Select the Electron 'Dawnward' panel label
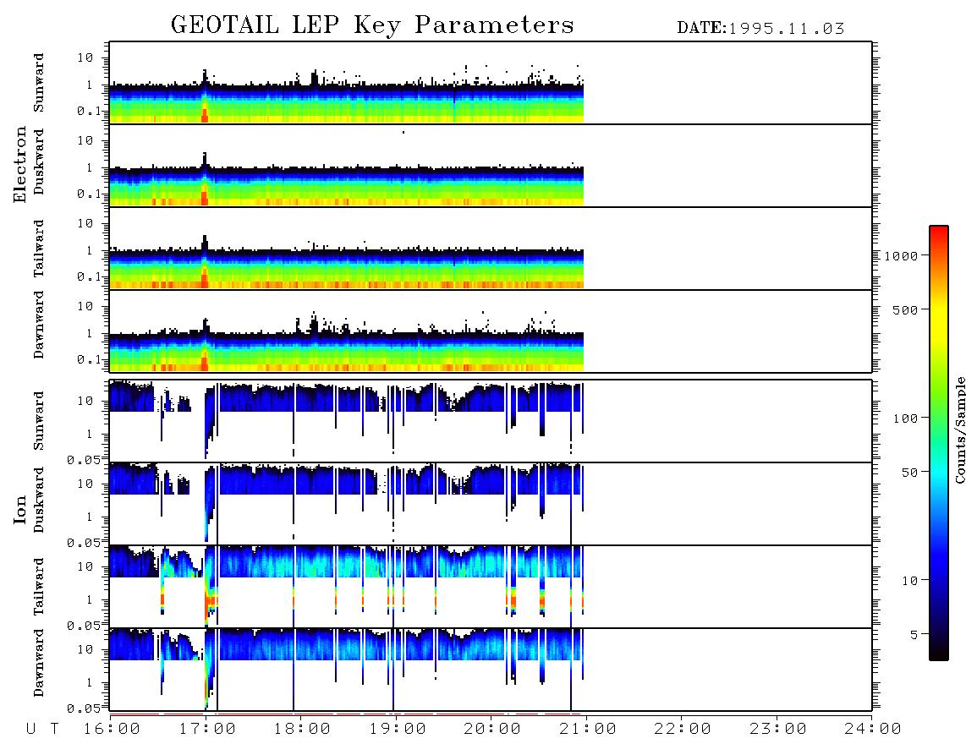 [39, 325]
